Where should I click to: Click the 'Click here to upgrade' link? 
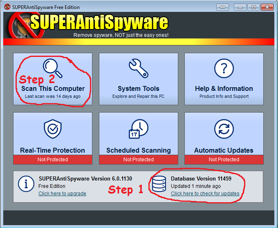pos(62,194)
